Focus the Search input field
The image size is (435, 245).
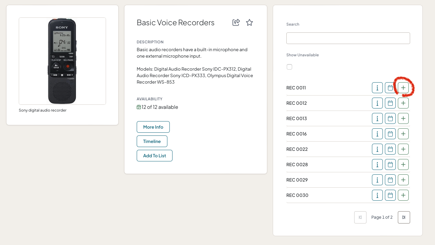(348, 38)
